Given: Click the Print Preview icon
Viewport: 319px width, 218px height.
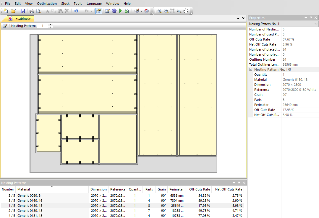Looking at the screenshot, I should coord(38,11).
